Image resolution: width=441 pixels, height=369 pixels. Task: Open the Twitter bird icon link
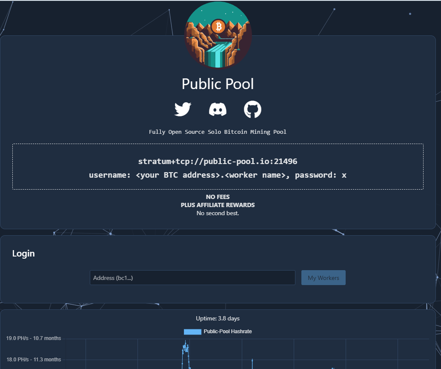point(183,109)
